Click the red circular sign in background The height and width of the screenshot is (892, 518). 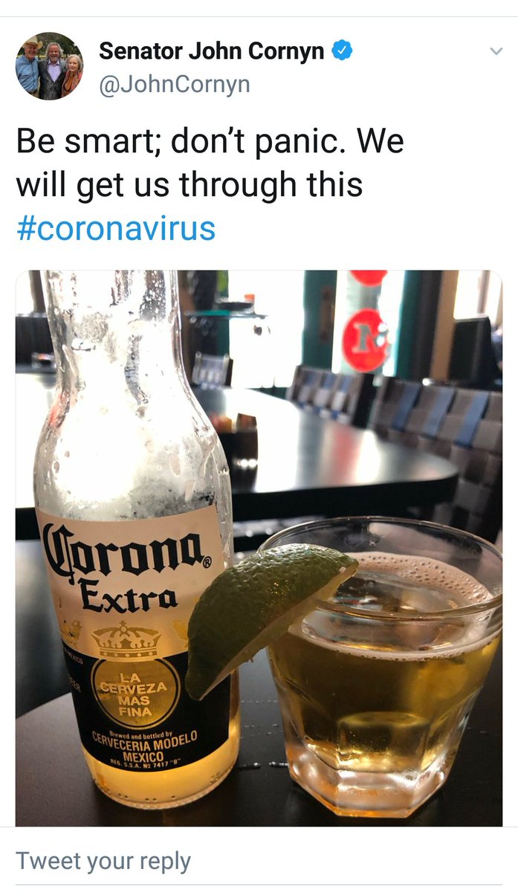364,340
